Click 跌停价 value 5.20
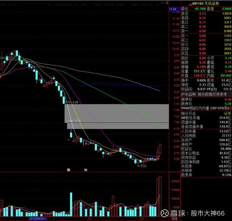This screenshot has width=232, height=221. pyautogui.click(x=228, y=104)
